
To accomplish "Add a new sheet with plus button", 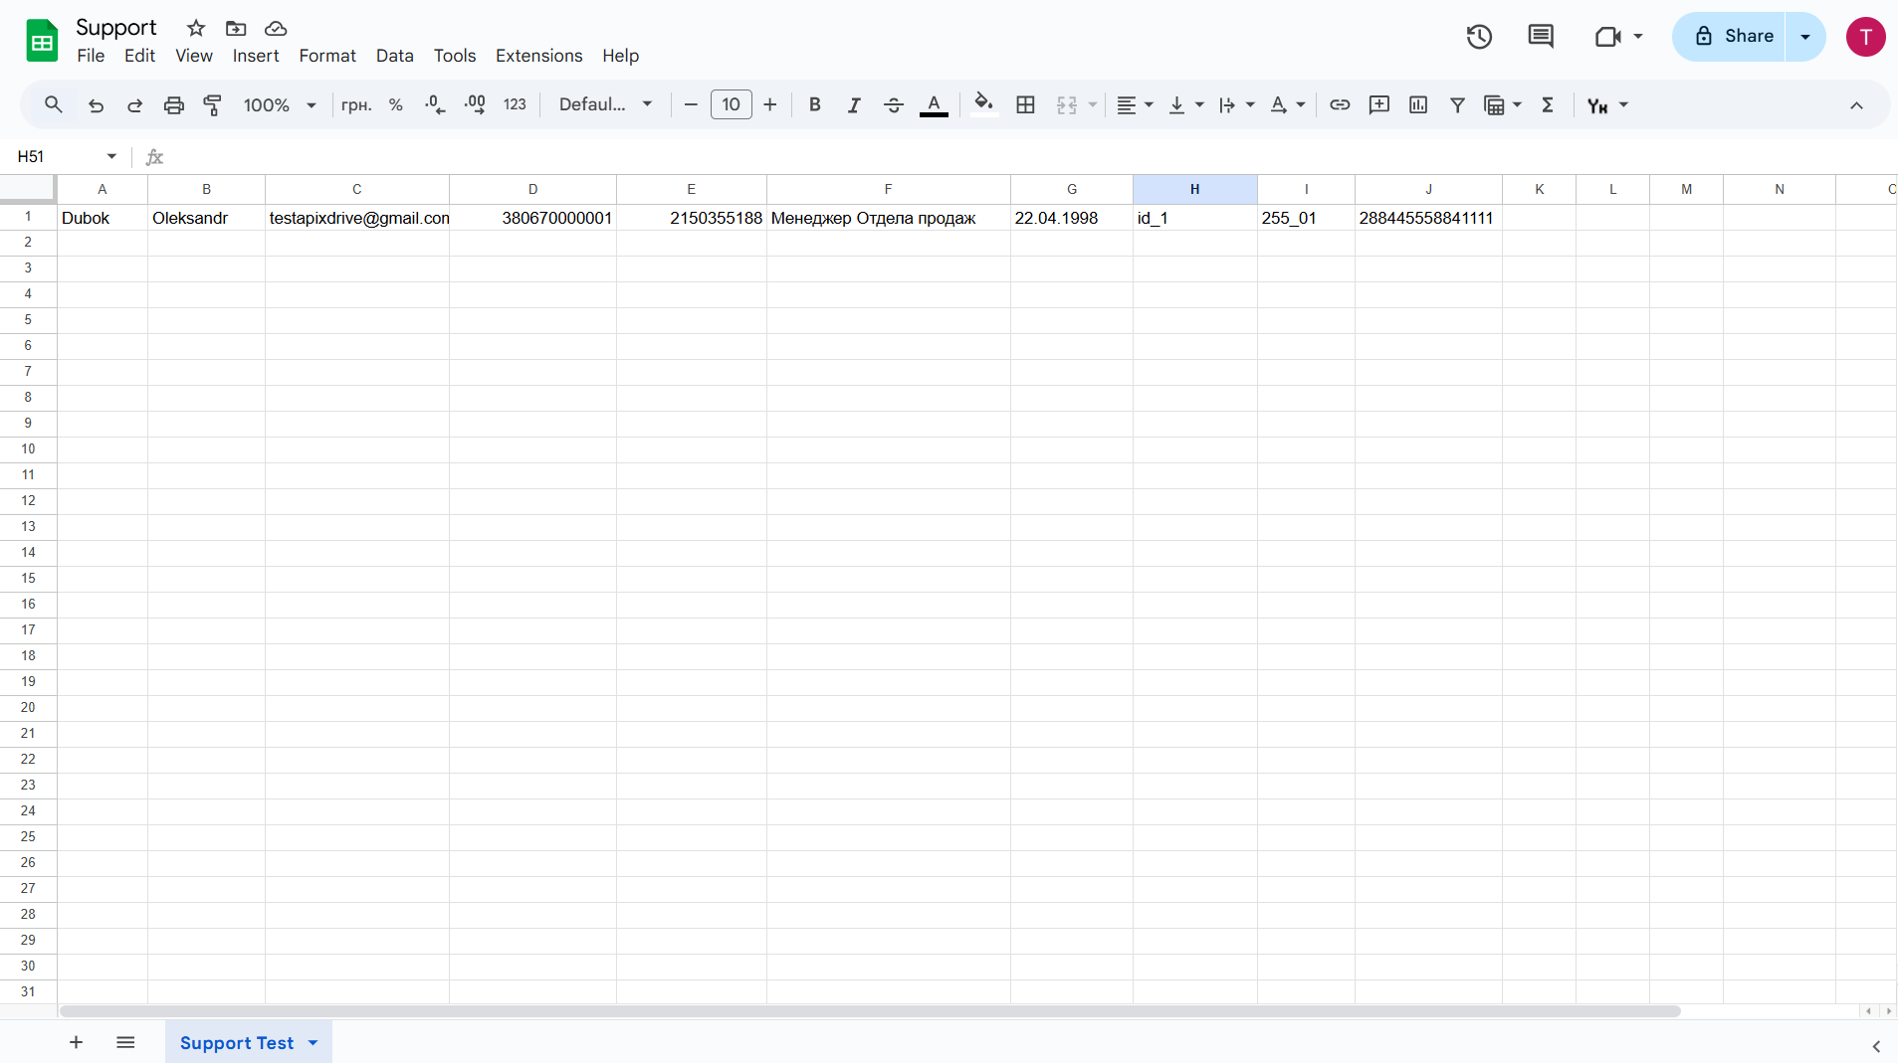I will [x=76, y=1043].
